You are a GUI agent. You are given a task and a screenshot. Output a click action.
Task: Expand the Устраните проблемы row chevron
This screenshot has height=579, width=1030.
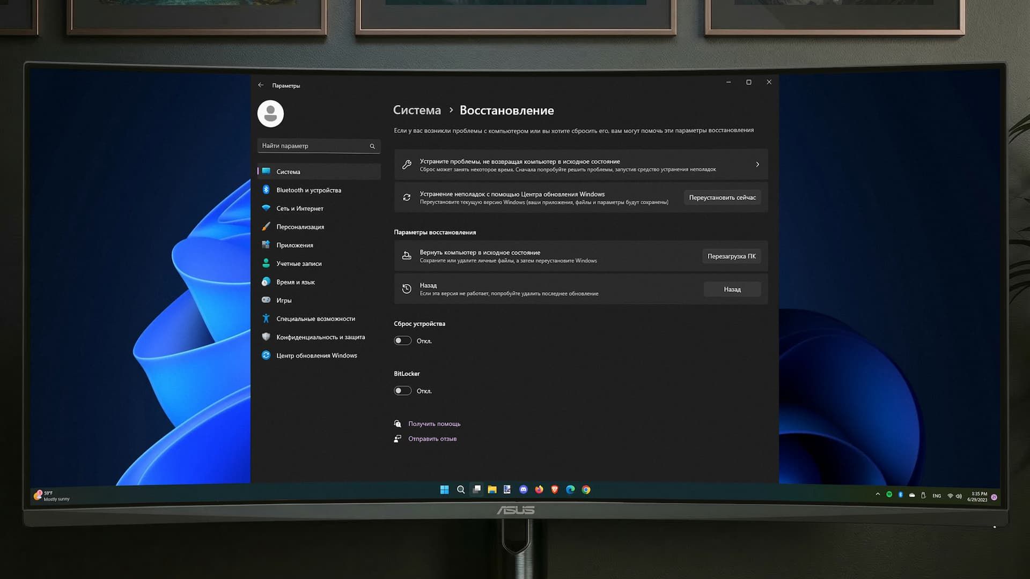tap(757, 165)
